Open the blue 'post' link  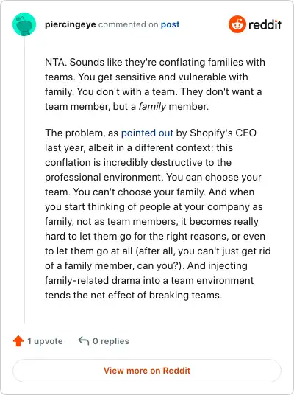[x=170, y=24]
